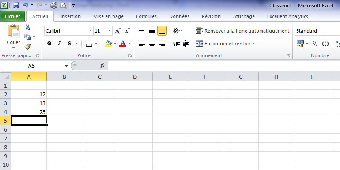Toggle center text horizontally
The height and width of the screenshot is (170, 340).
point(152,44)
